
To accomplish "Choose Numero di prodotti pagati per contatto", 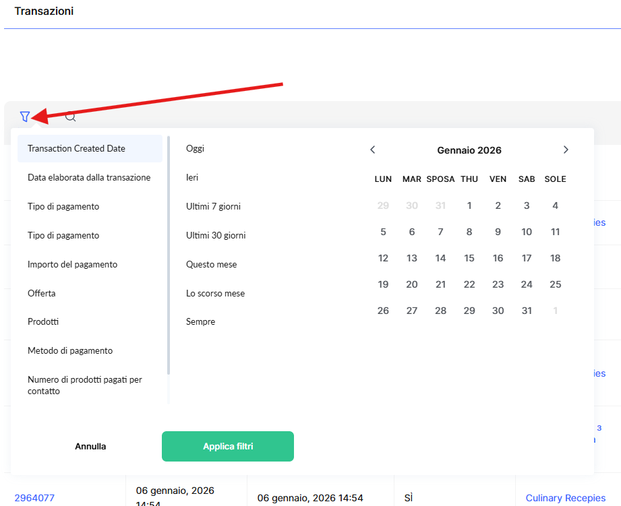I will coord(85,385).
